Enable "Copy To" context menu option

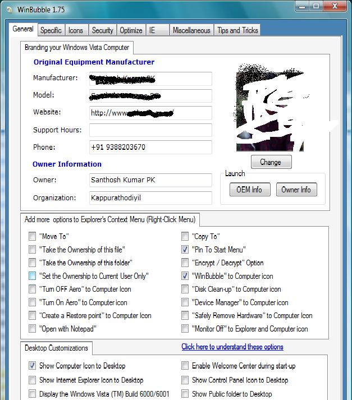185,236
